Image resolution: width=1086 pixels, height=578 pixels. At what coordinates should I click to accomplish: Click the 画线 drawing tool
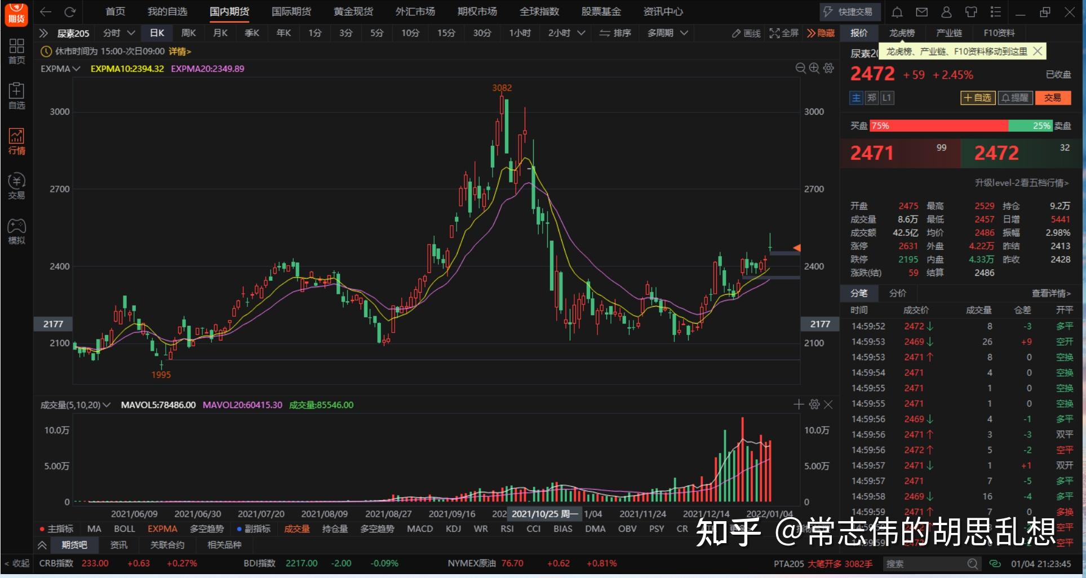(746, 33)
